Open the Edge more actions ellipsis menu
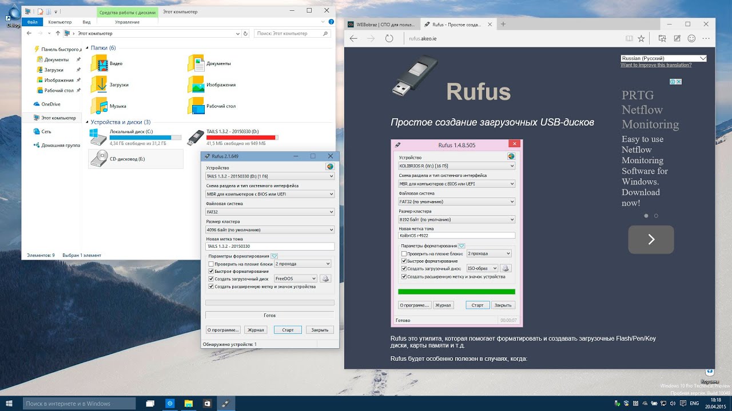Image resolution: width=732 pixels, height=411 pixels. [x=706, y=38]
